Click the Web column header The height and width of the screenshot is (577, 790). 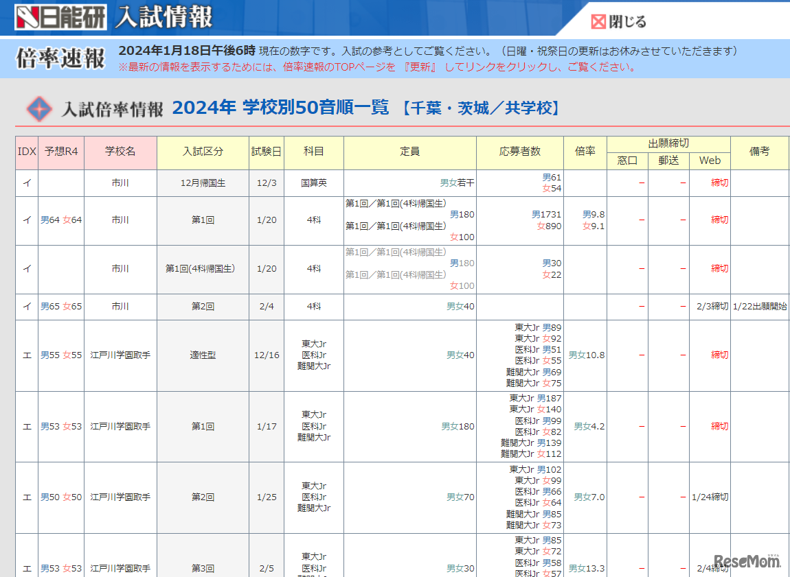click(710, 161)
